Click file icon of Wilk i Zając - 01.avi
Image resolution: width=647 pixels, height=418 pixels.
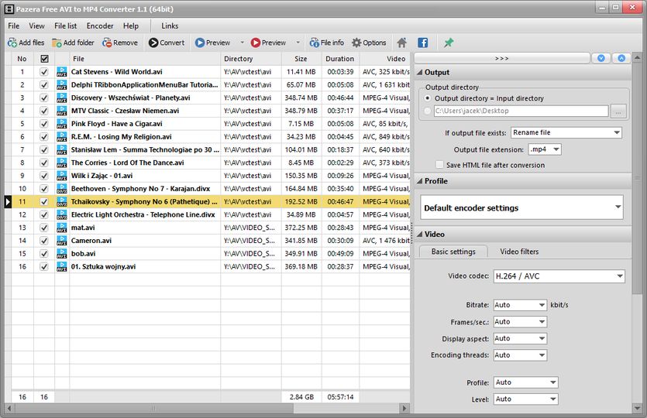(x=61, y=176)
